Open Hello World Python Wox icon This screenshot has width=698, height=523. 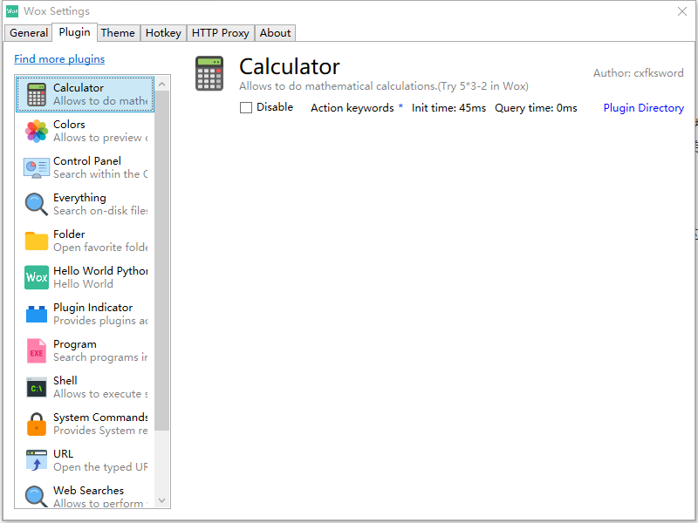(x=37, y=277)
